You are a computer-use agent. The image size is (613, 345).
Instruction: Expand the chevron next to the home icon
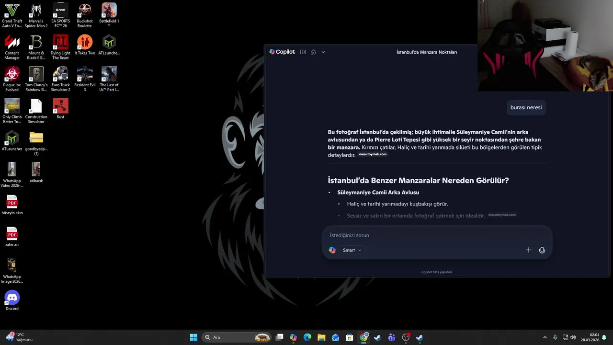coord(323,52)
